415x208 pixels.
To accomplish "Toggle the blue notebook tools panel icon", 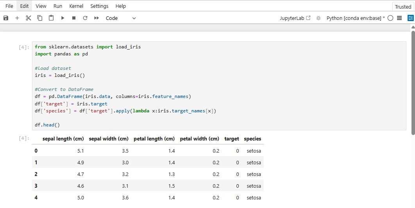I will click(x=410, y=18).
